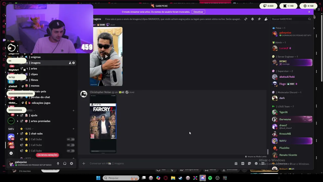This screenshot has height=182, width=323.
Task: Open the sticker picker
Action: point(250,164)
